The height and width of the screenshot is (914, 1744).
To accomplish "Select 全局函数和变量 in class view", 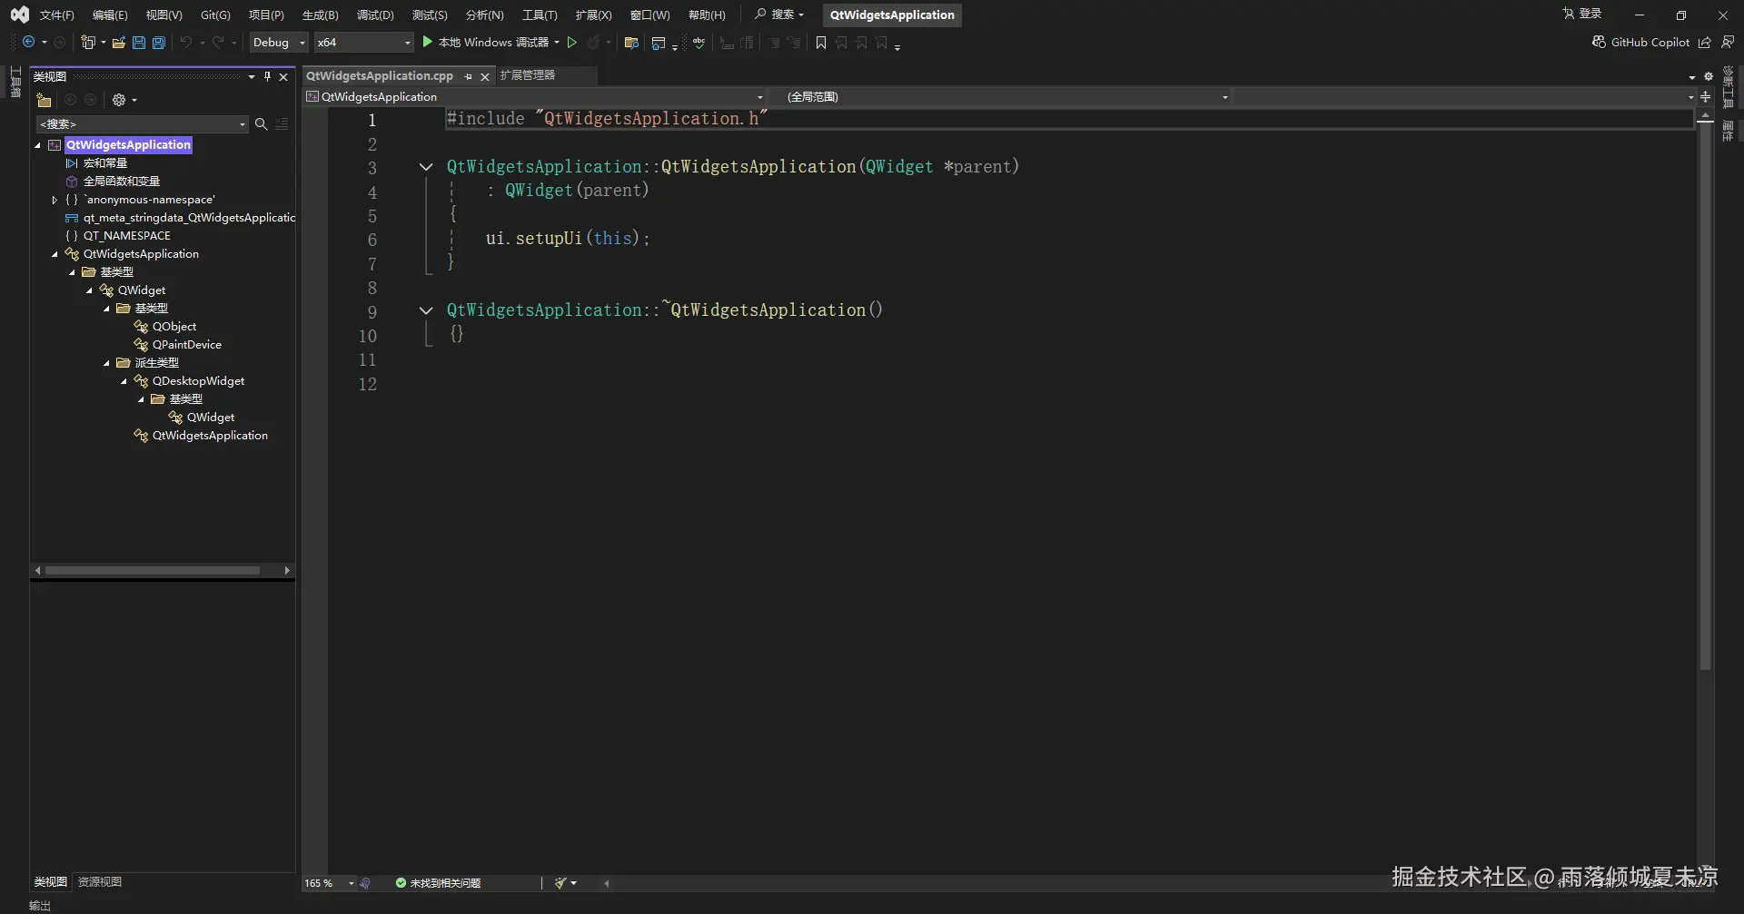I will pyautogui.click(x=121, y=182).
